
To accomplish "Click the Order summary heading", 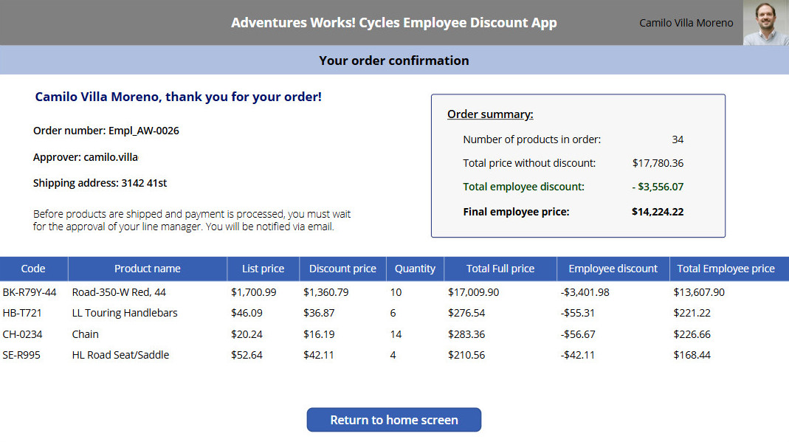I will pos(490,114).
